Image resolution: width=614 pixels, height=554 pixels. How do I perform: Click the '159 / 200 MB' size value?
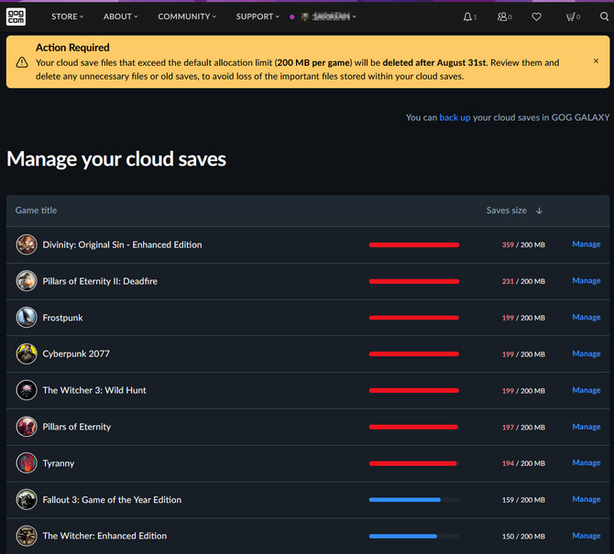tap(523, 500)
